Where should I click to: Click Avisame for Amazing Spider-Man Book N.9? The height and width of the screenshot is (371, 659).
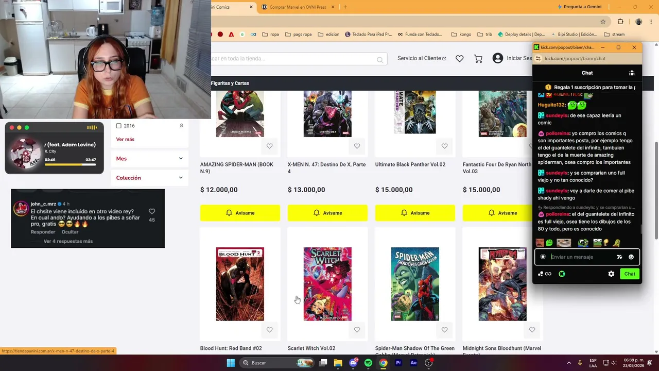click(x=240, y=213)
